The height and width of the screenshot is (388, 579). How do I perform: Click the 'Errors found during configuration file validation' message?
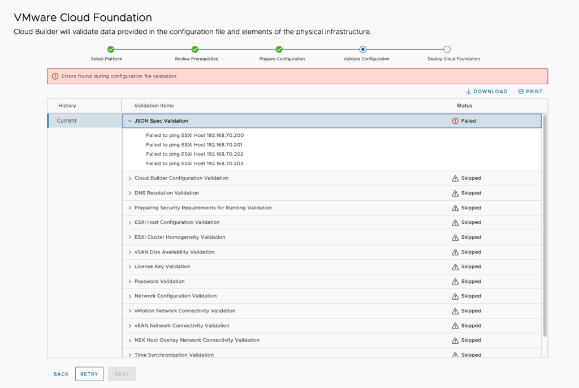pos(119,76)
